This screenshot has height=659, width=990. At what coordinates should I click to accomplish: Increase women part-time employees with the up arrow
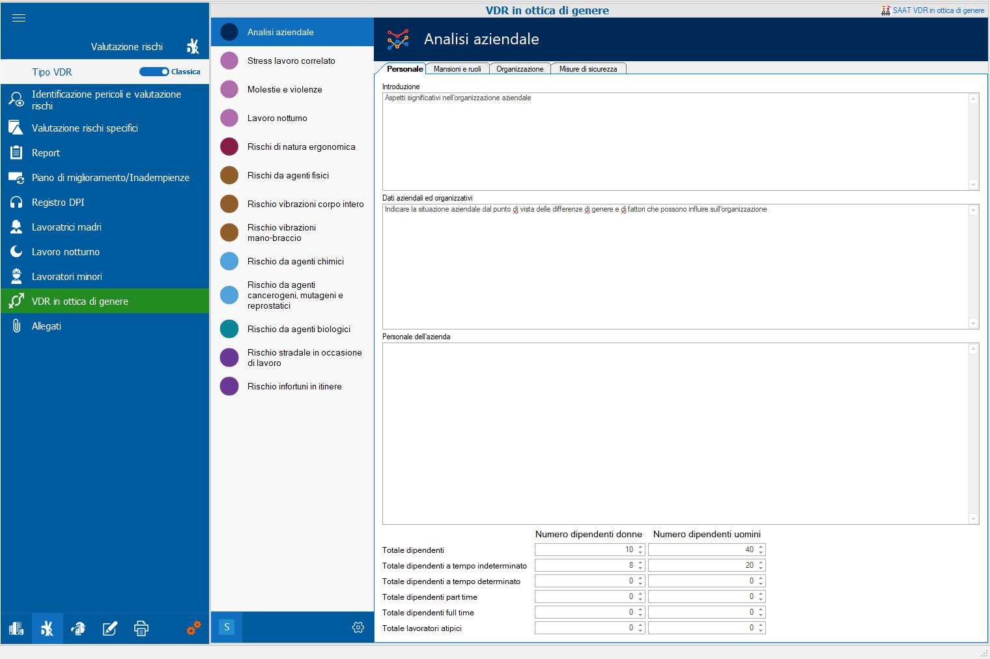641,594
